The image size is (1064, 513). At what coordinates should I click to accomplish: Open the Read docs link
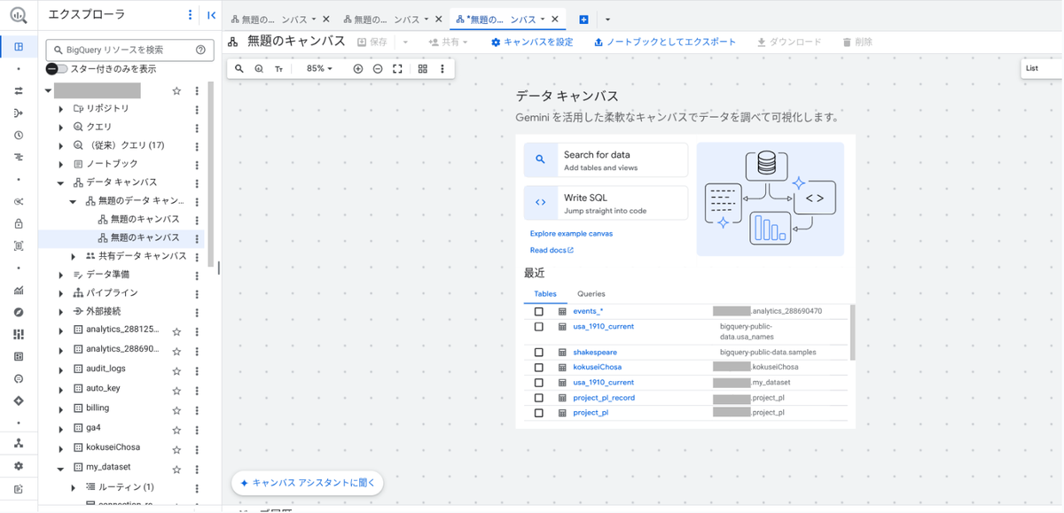[552, 251]
